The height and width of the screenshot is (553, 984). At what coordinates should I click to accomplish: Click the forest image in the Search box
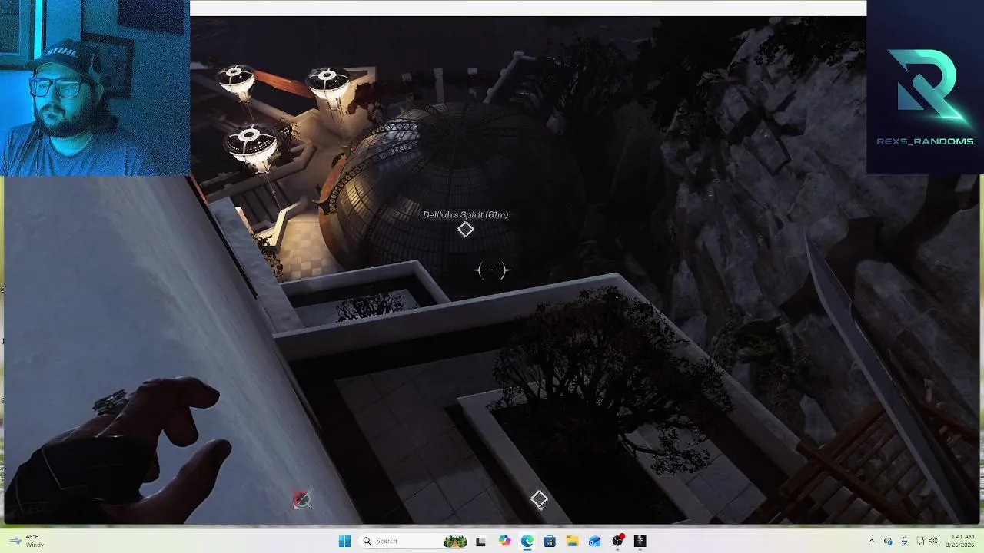click(x=455, y=541)
